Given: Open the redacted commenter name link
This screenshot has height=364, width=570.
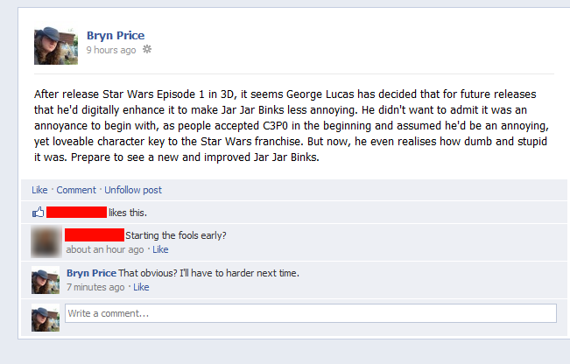Looking at the screenshot, I should (x=95, y=234).
